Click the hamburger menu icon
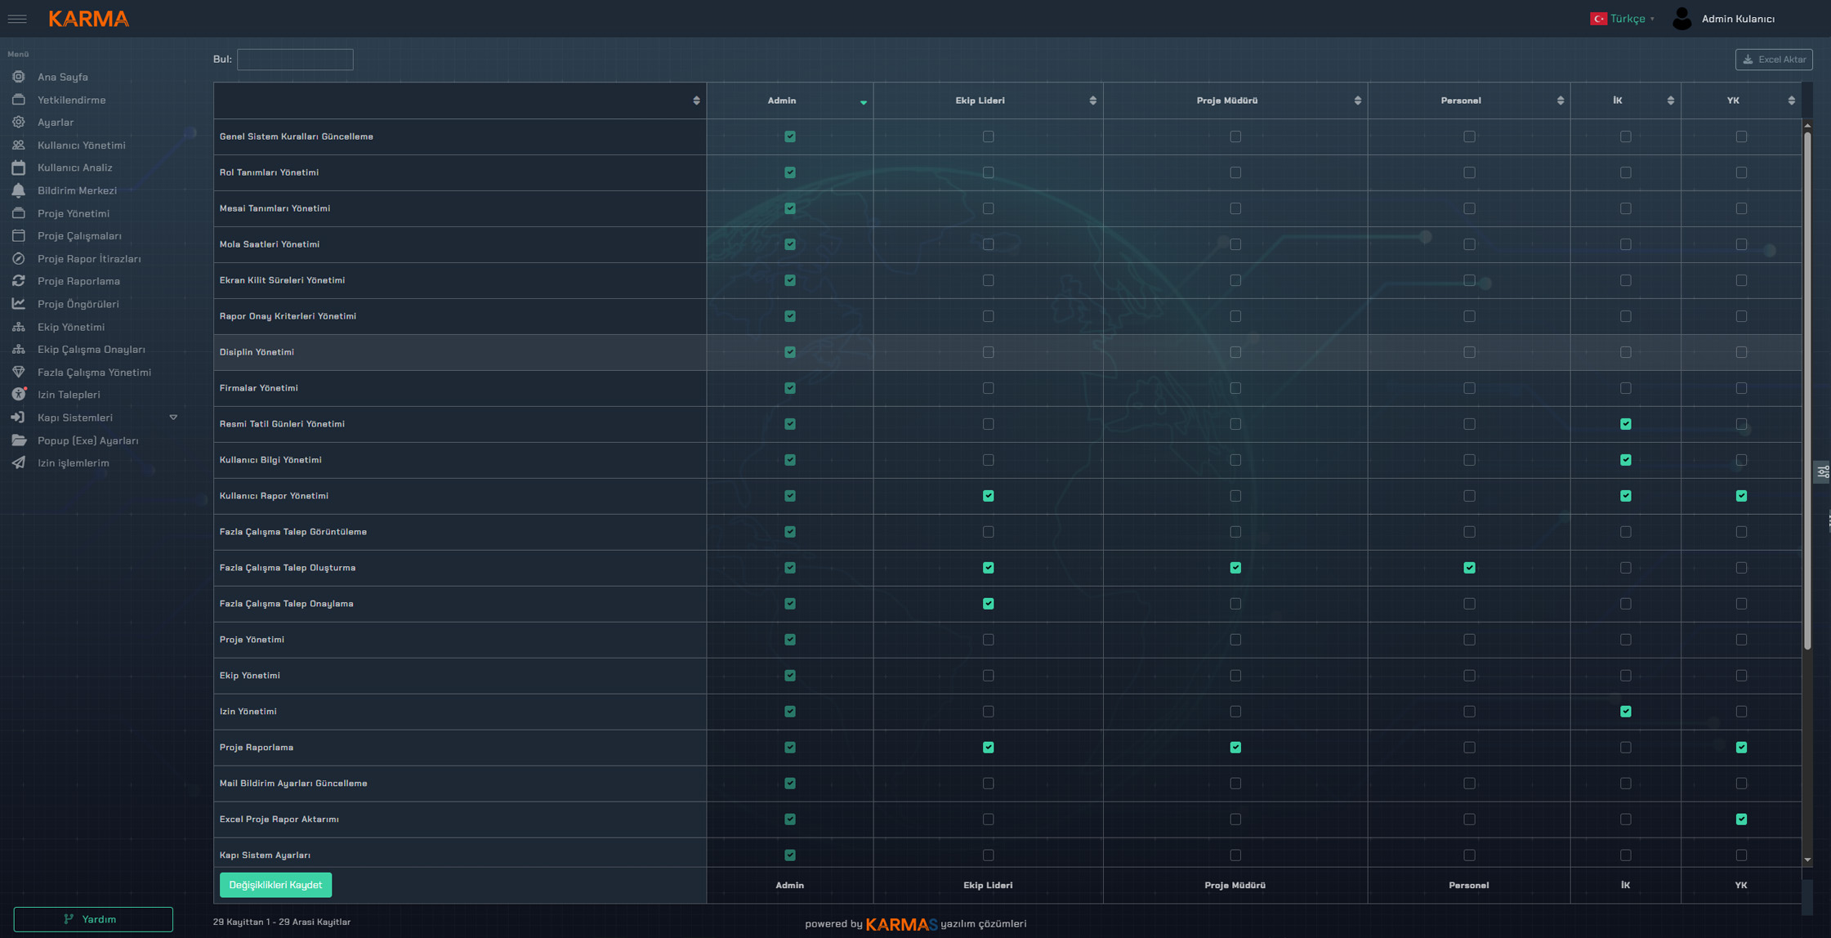The width and height of the screenshot is (1831, 938). pos(17,19)
